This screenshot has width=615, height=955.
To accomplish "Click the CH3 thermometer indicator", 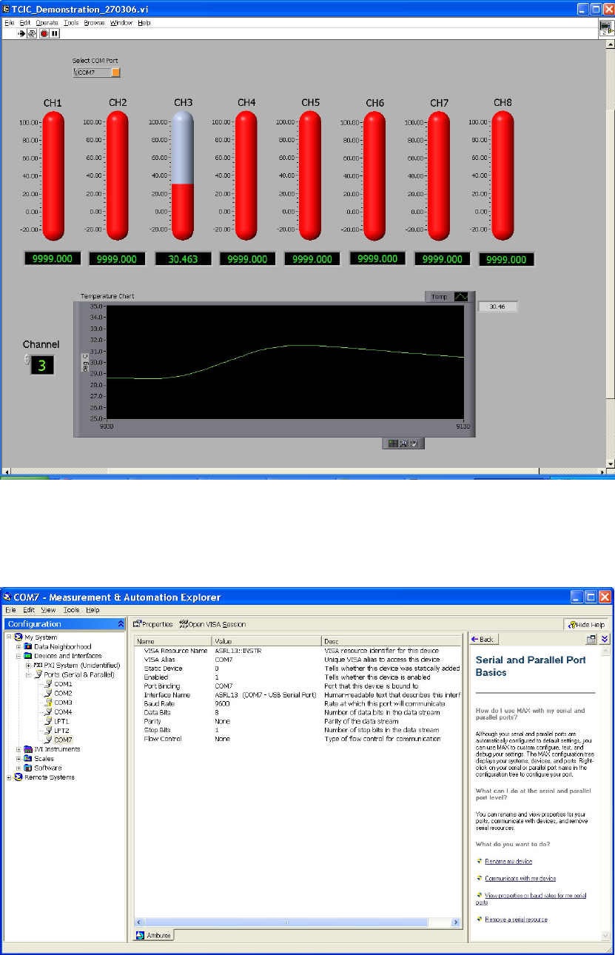I will click(183, 176).
